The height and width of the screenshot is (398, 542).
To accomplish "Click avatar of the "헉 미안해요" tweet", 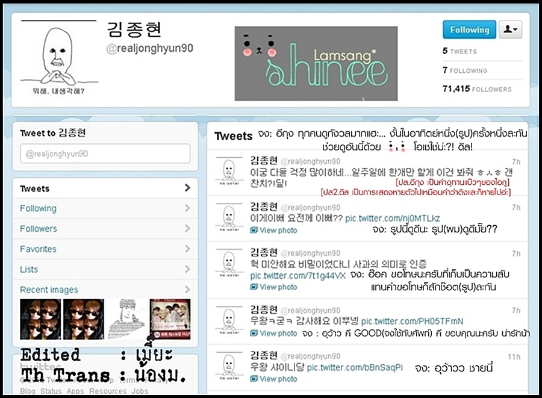I will 228,263.
